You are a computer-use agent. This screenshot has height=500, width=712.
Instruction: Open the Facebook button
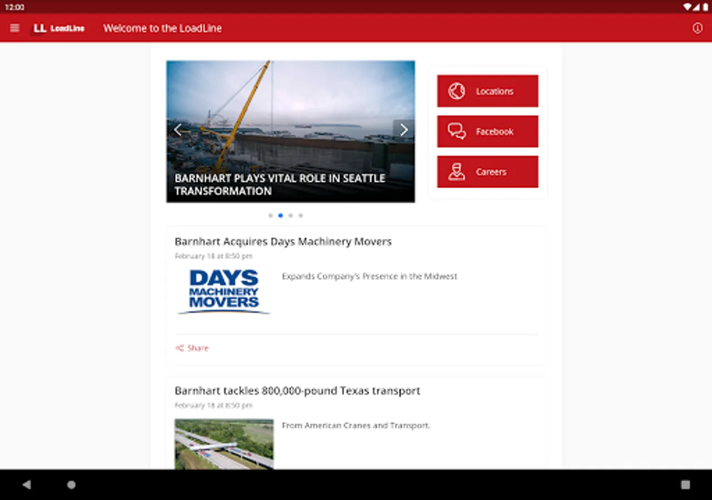[x=488, y=132]
